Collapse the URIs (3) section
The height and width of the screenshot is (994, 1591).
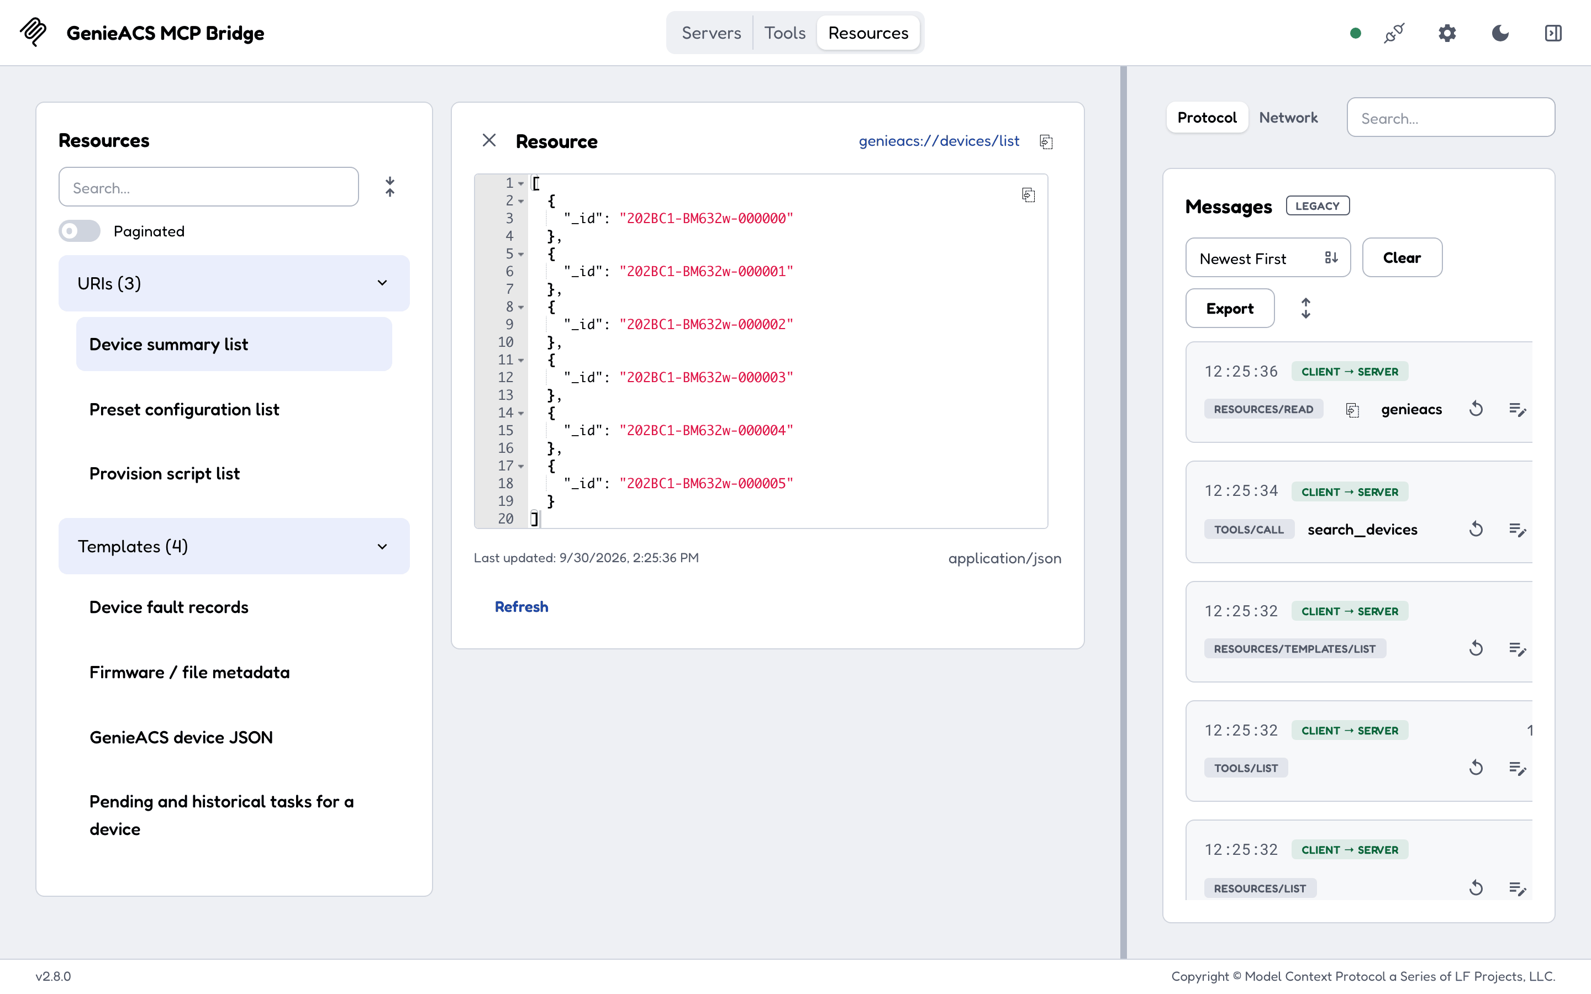tap(234, 283)
